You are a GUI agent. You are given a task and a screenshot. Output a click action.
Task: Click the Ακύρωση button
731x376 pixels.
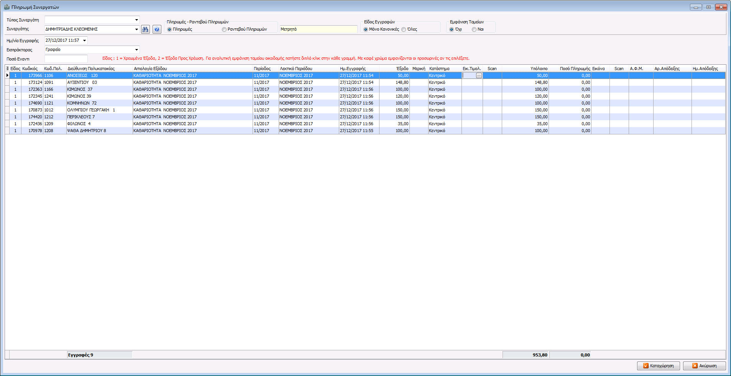point(704,366)
